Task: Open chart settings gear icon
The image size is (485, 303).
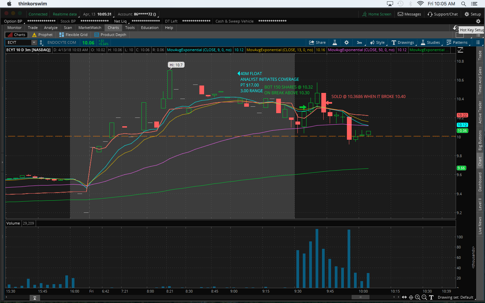Action: click(x=347, y=42)
